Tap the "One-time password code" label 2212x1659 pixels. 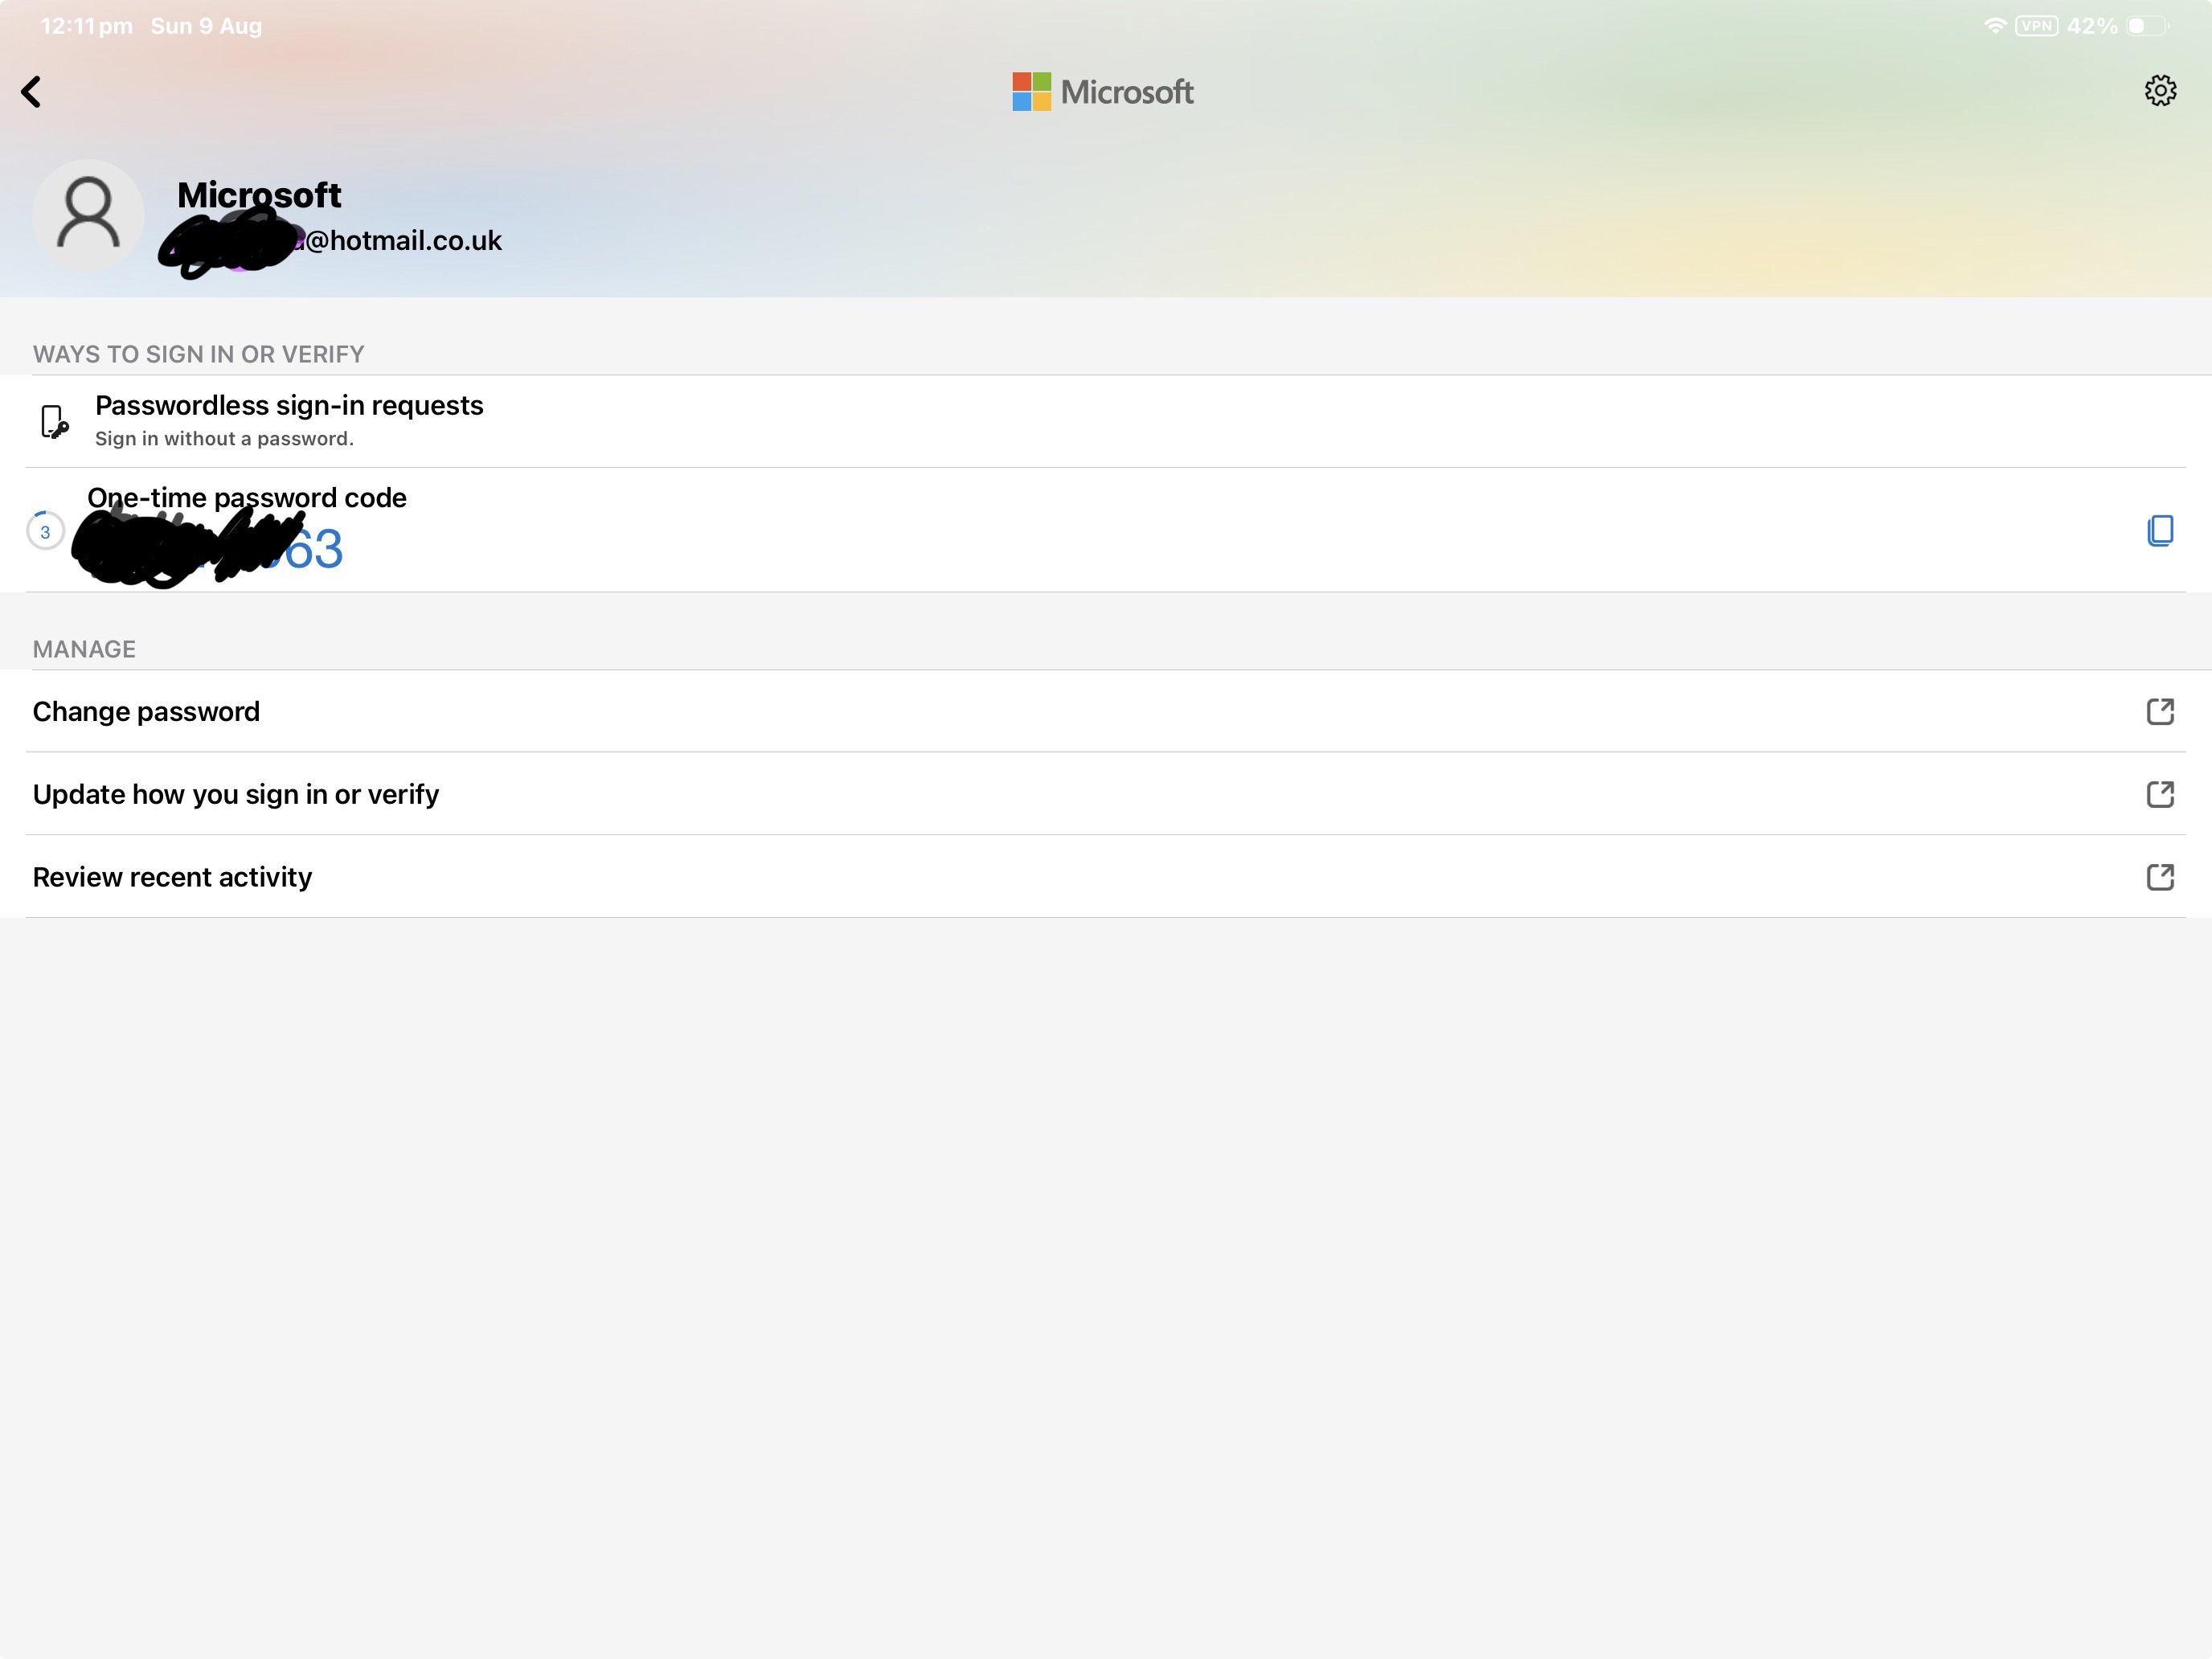[x=247, y=497]
